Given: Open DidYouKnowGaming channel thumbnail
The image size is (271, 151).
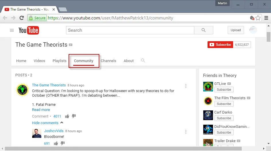Looking at the screenshot, I should coord(208,130).
